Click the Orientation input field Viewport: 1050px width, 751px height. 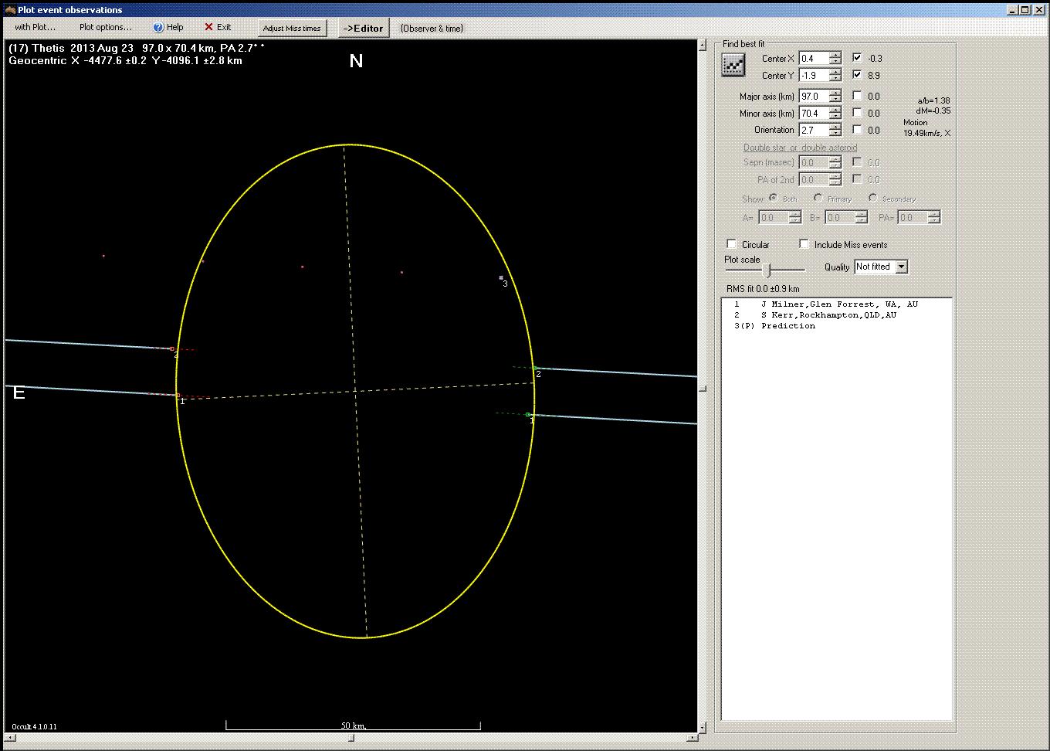tap(814, 131)
